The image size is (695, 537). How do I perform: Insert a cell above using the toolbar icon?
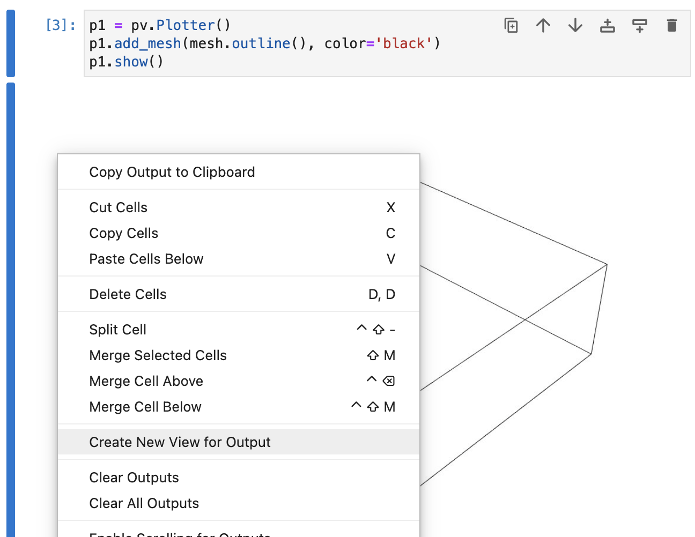coord(607,25)
